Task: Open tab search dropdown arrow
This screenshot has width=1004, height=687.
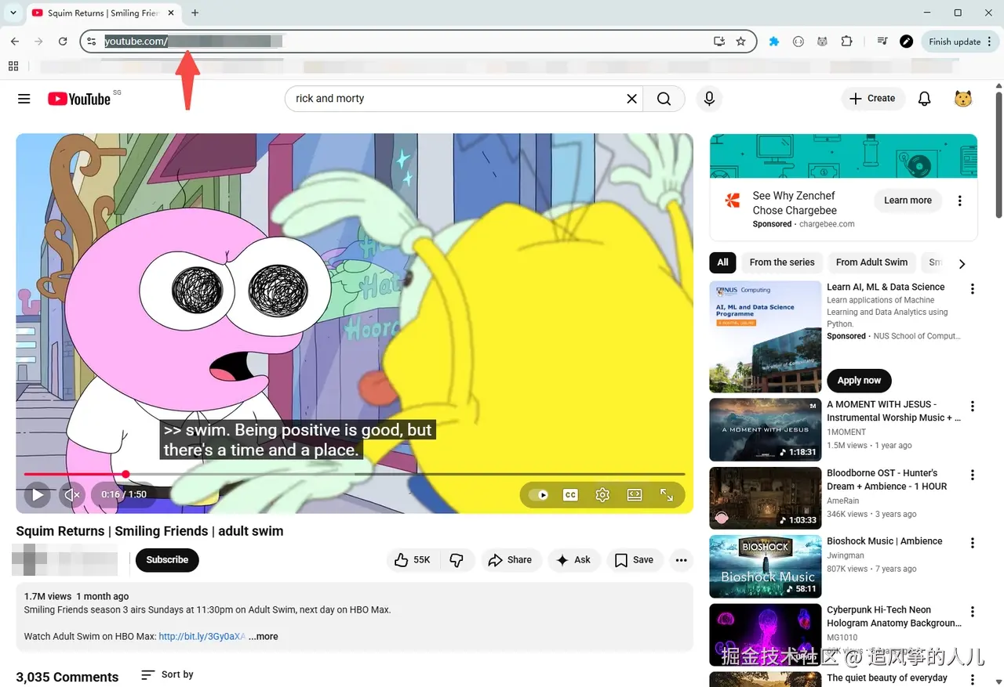Action: pyautogui.click(x=13, y=13)
